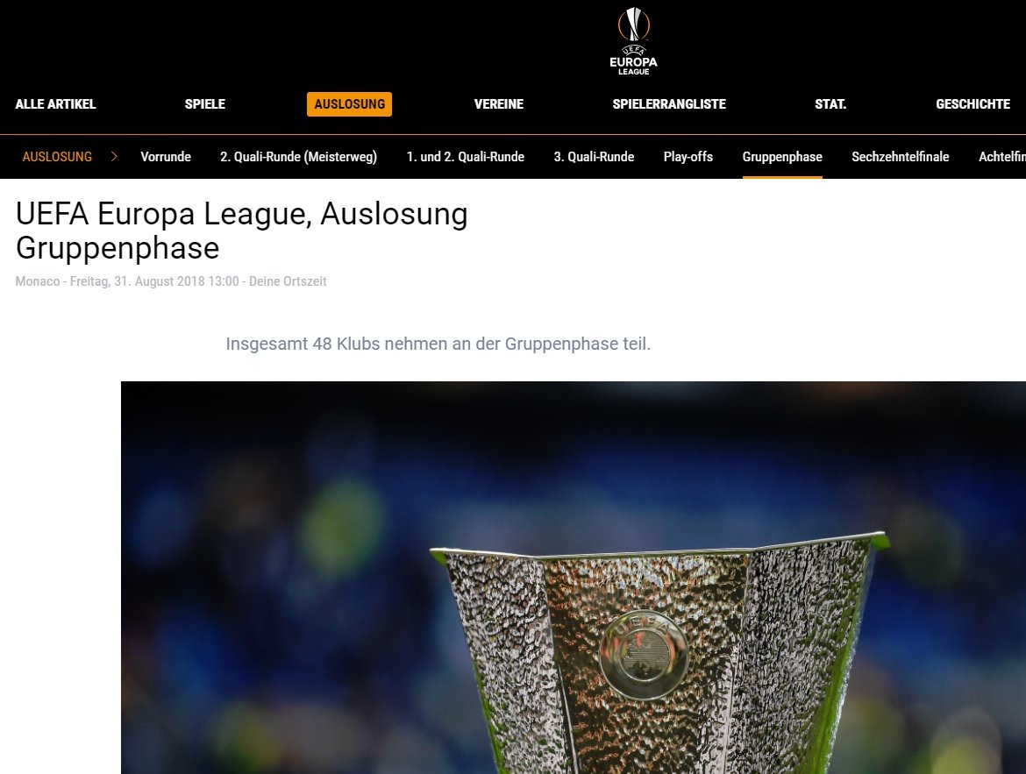The height and width of the screenshot is (774, 1026).
Task: Open the Sechzehntelfinale tab
Action: click(900, 156)
